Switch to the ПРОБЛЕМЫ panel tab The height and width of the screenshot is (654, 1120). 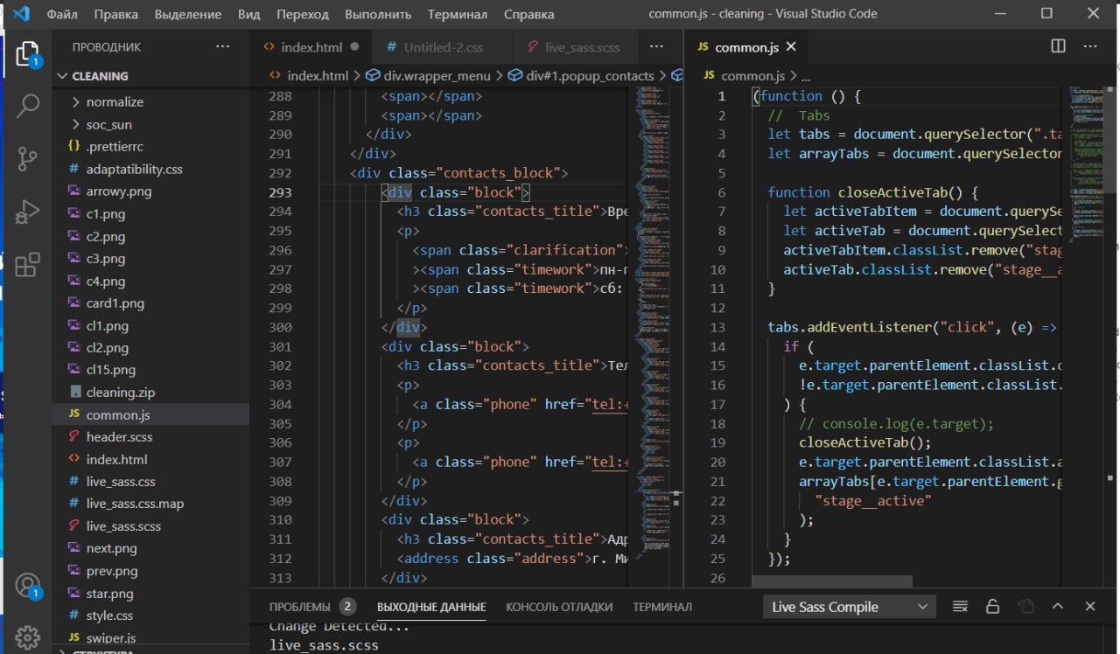coord(311,606)
